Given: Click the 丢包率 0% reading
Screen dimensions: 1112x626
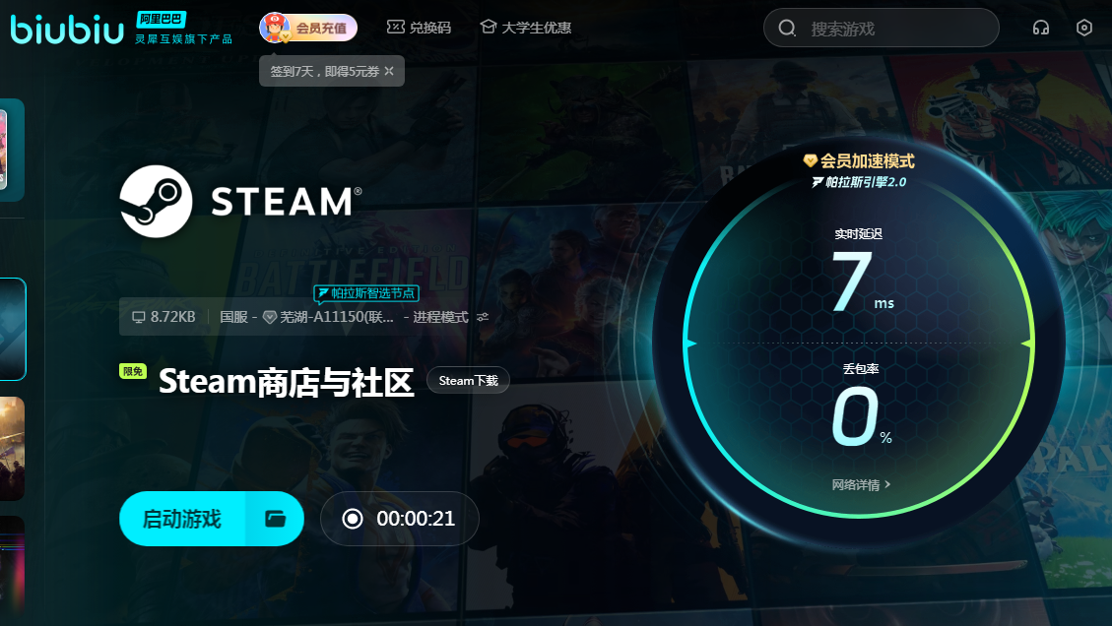Looking at the screenshot, I should [x=861, y=406].
